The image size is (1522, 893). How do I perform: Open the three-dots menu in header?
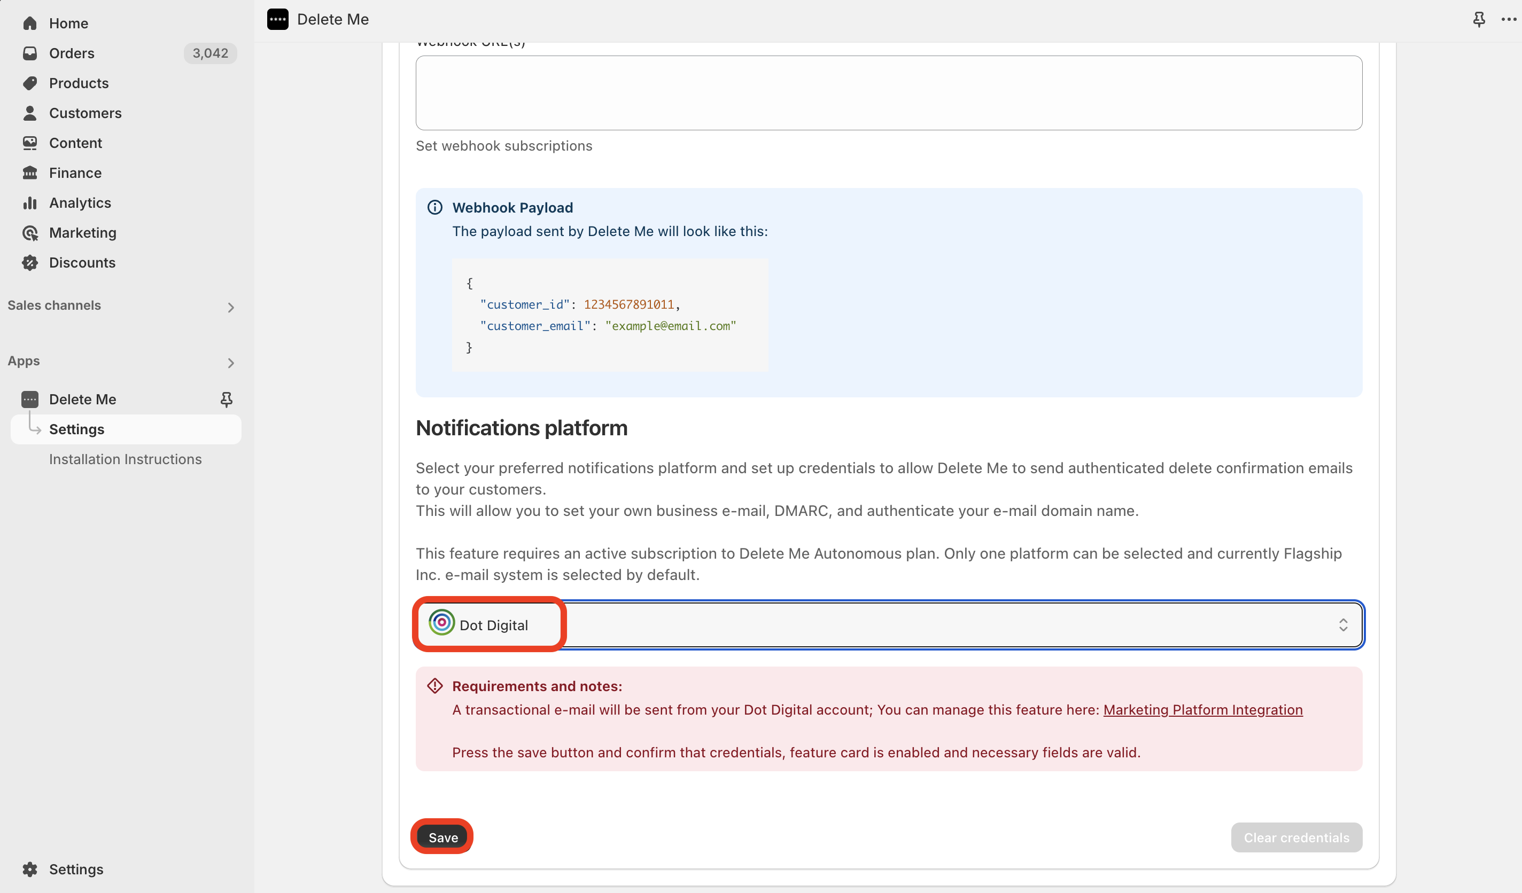coord(1509,19)
